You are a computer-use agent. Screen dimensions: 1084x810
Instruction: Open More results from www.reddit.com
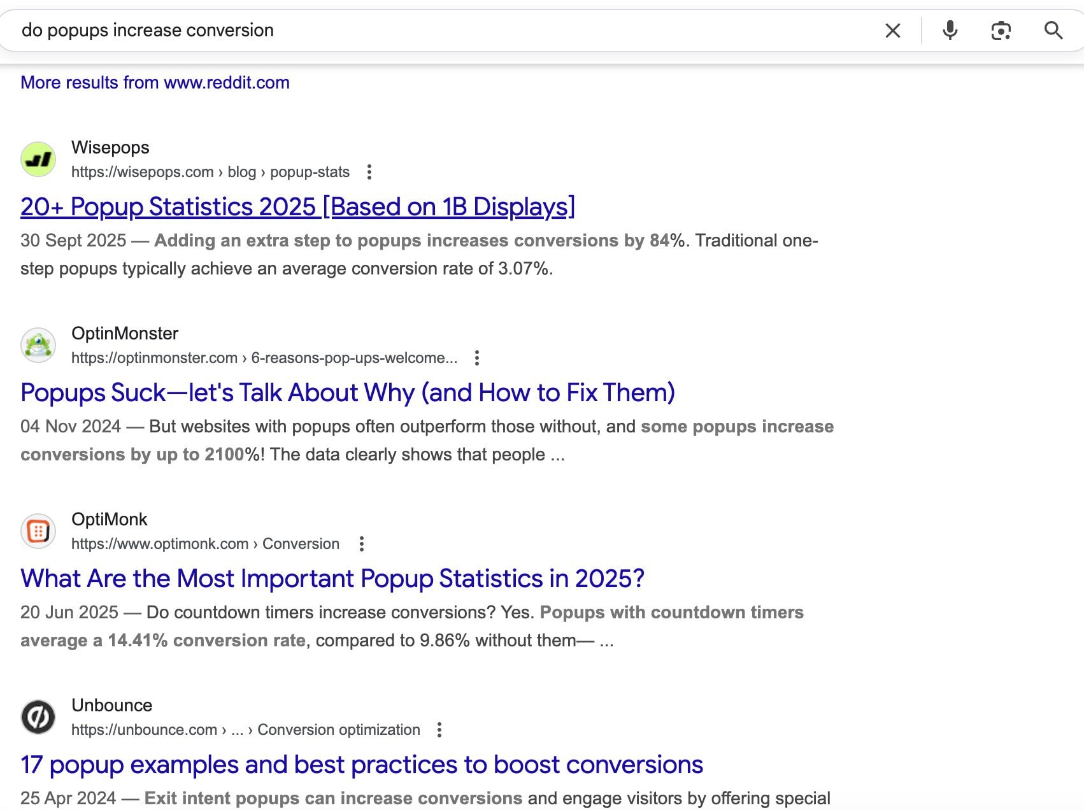click(x=155, y=83)
